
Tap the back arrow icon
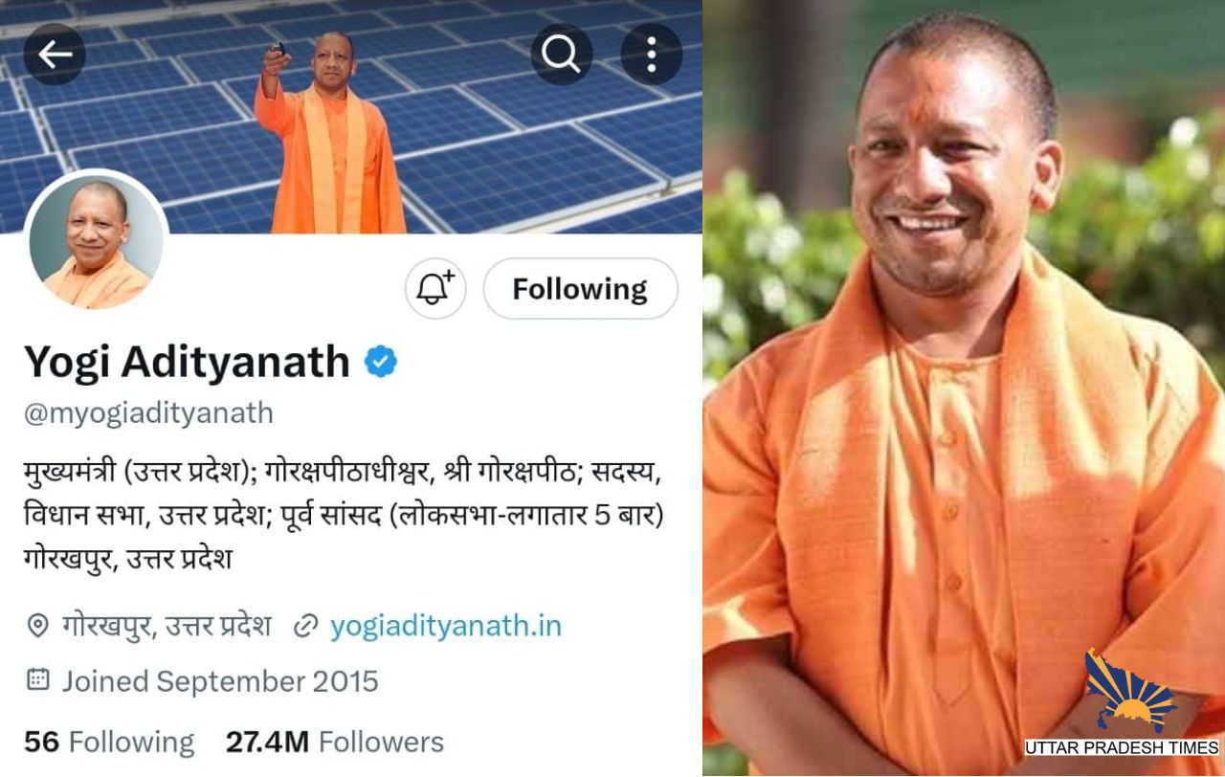tap(55, 55)
